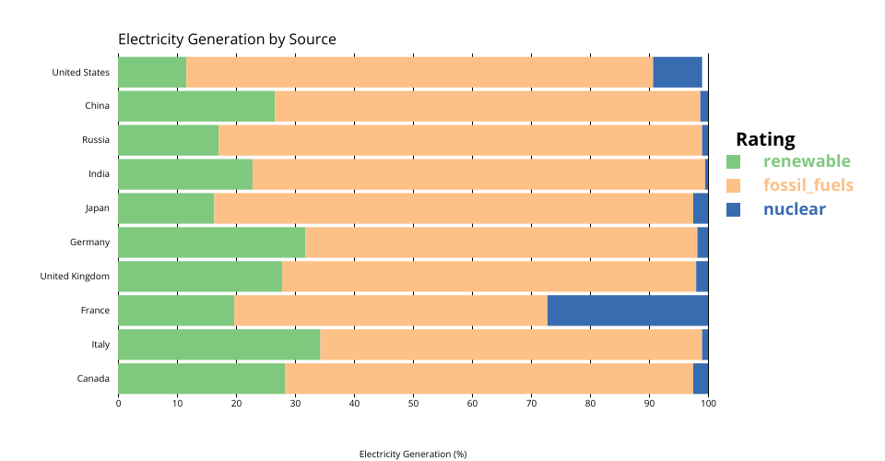Select Italy's green renewable bar segment
The height and width of the screenshot is (461, 885).
pos(218,345)
